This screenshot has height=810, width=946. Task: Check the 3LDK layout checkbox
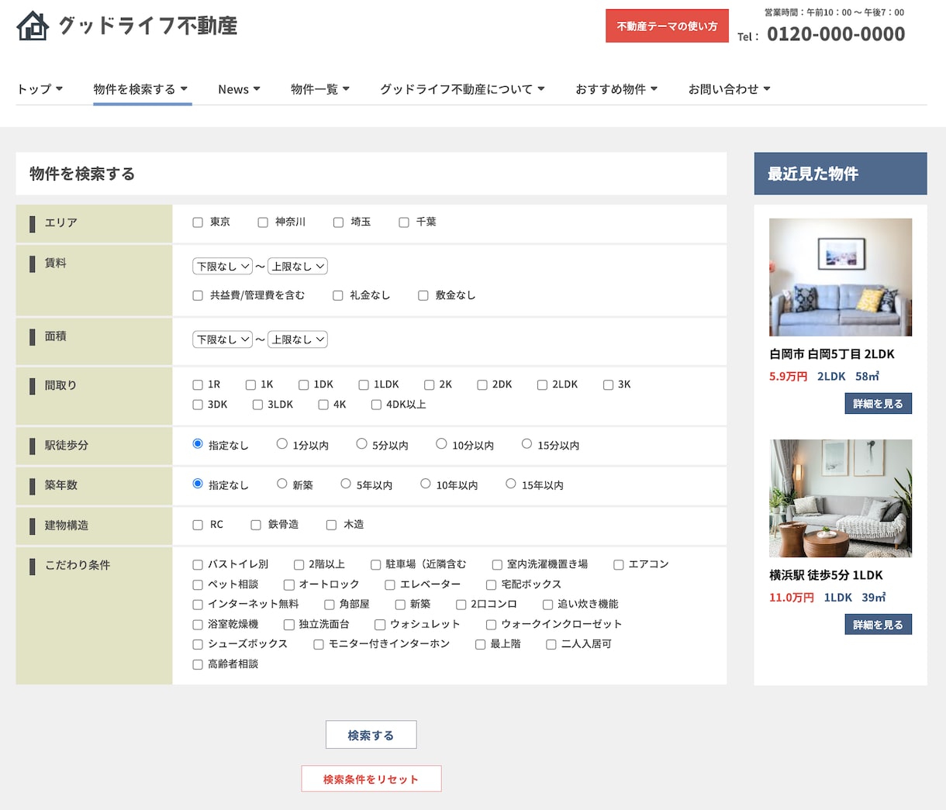257,405
